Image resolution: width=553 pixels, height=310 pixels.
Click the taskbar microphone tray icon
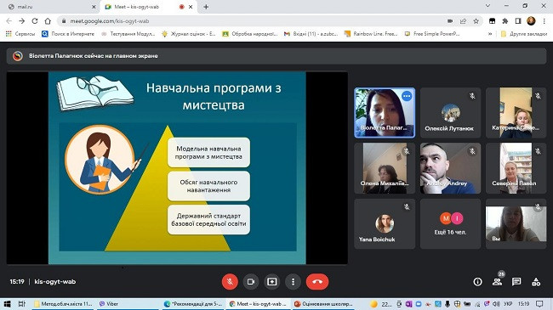(x=448, y=304)
